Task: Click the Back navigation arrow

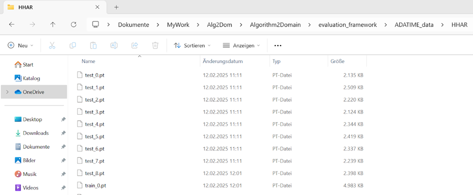Action: point(12,25)
